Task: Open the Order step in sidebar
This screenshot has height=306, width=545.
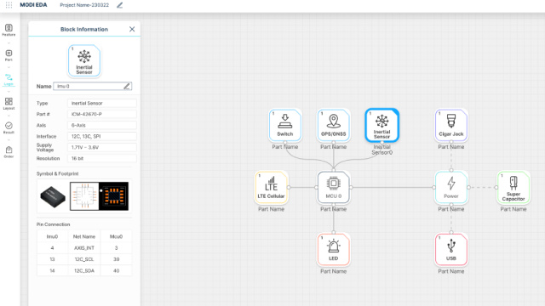Action: (9, 152)
